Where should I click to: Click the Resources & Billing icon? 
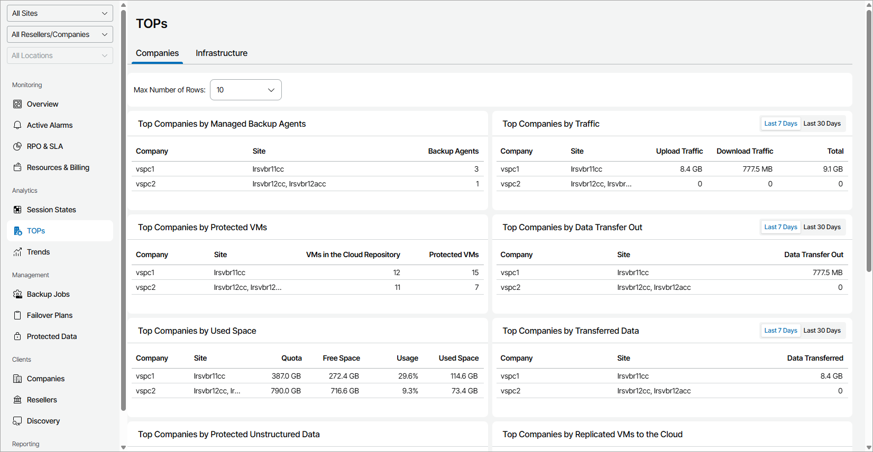[17, 167]
